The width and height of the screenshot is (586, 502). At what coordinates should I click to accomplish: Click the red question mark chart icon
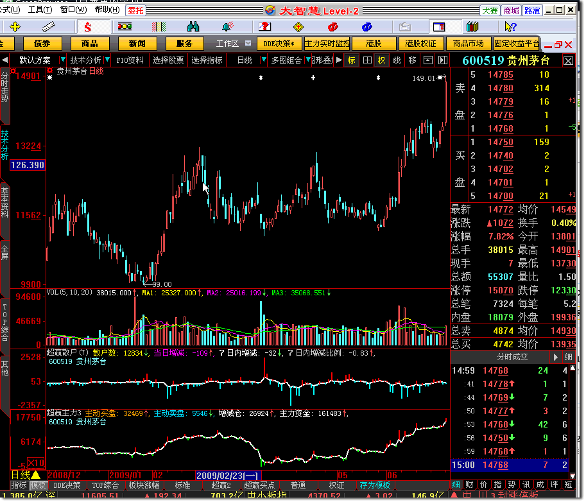(264, 26)
